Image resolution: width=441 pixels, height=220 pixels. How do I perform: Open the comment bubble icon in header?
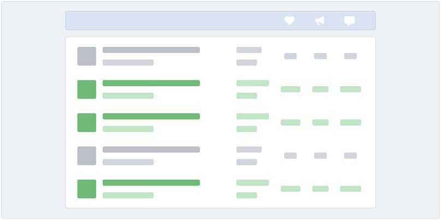(x=350, y=21)
